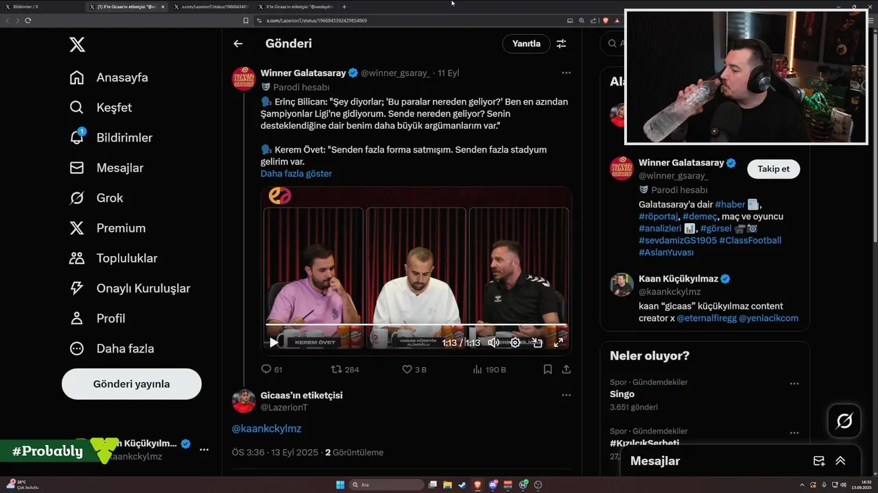Open OBS Studio from the taskbar
Screen dimensions: 878x493
538,485
